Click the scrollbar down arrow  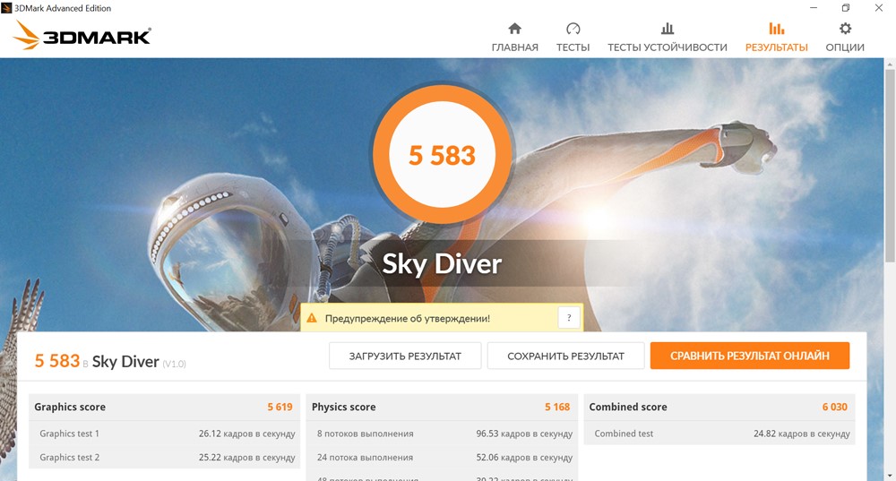pyautogui.click(x=891, y=476)
